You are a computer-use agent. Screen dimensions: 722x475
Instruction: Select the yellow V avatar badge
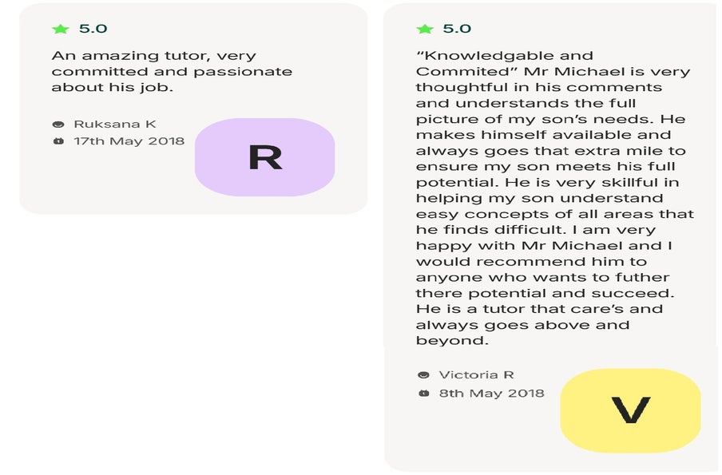[x=630, y=410]
